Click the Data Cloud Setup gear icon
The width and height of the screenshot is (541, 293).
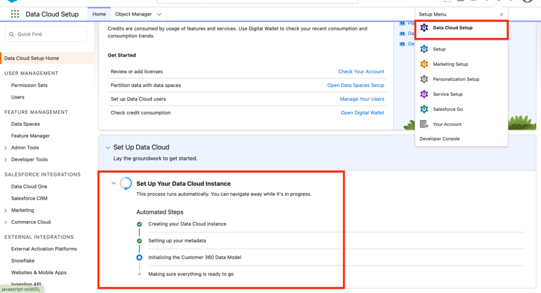pyautogui.click(x=424, y=28)
